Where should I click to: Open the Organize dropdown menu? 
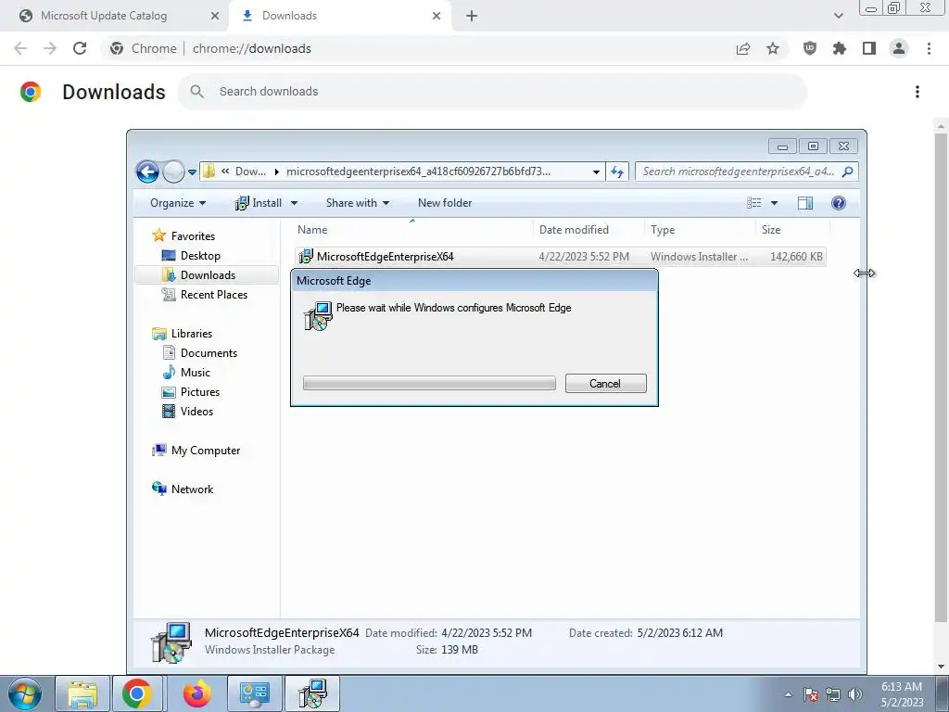coord(177,203)
